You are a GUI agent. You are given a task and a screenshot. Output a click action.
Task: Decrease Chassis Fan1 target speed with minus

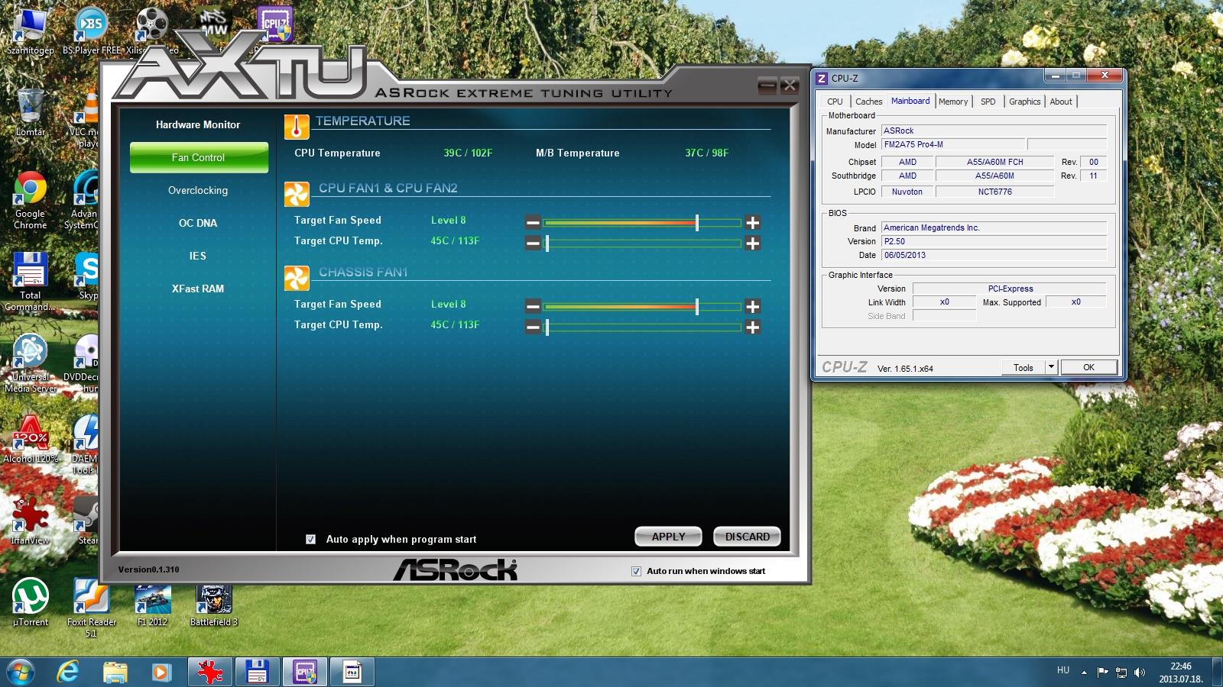pos(533,307)
